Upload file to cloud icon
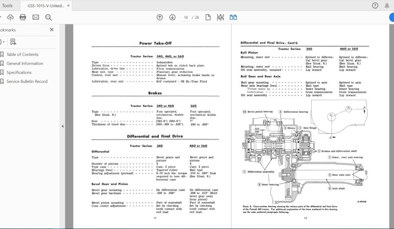This screenshot has height=229, width=394. coord(11,17)
